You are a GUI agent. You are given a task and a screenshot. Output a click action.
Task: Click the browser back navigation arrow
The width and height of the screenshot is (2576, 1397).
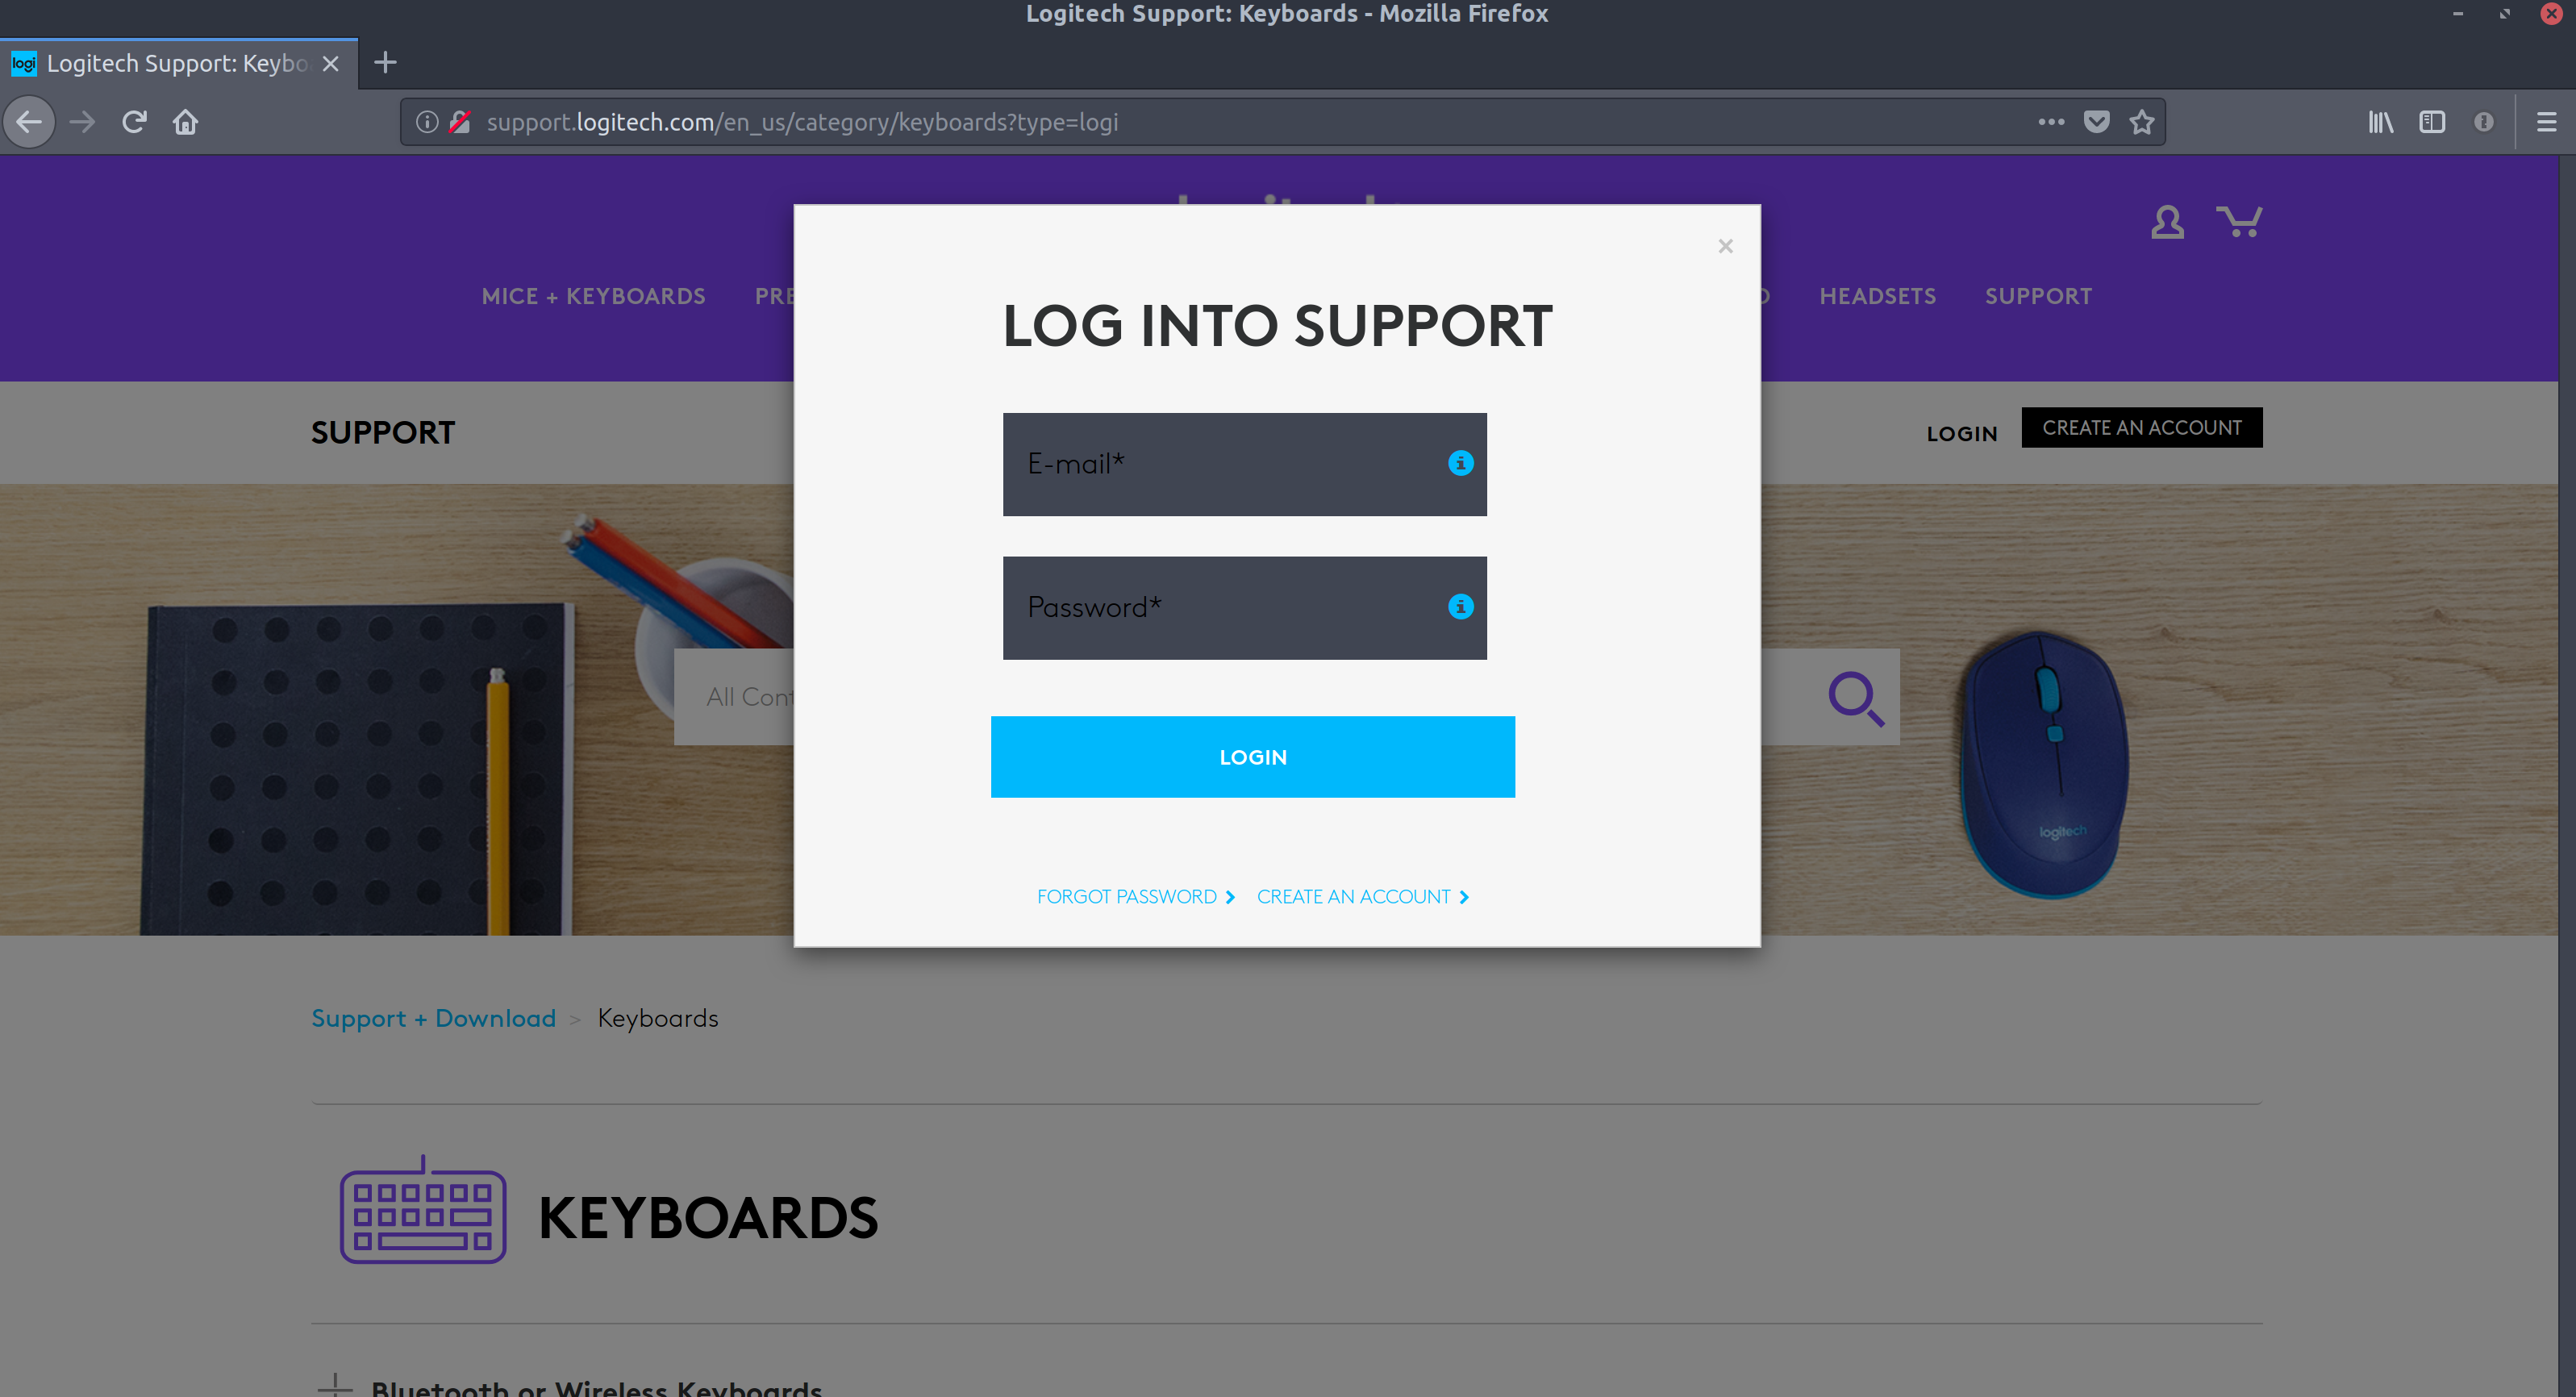click(x=33, y=120)
